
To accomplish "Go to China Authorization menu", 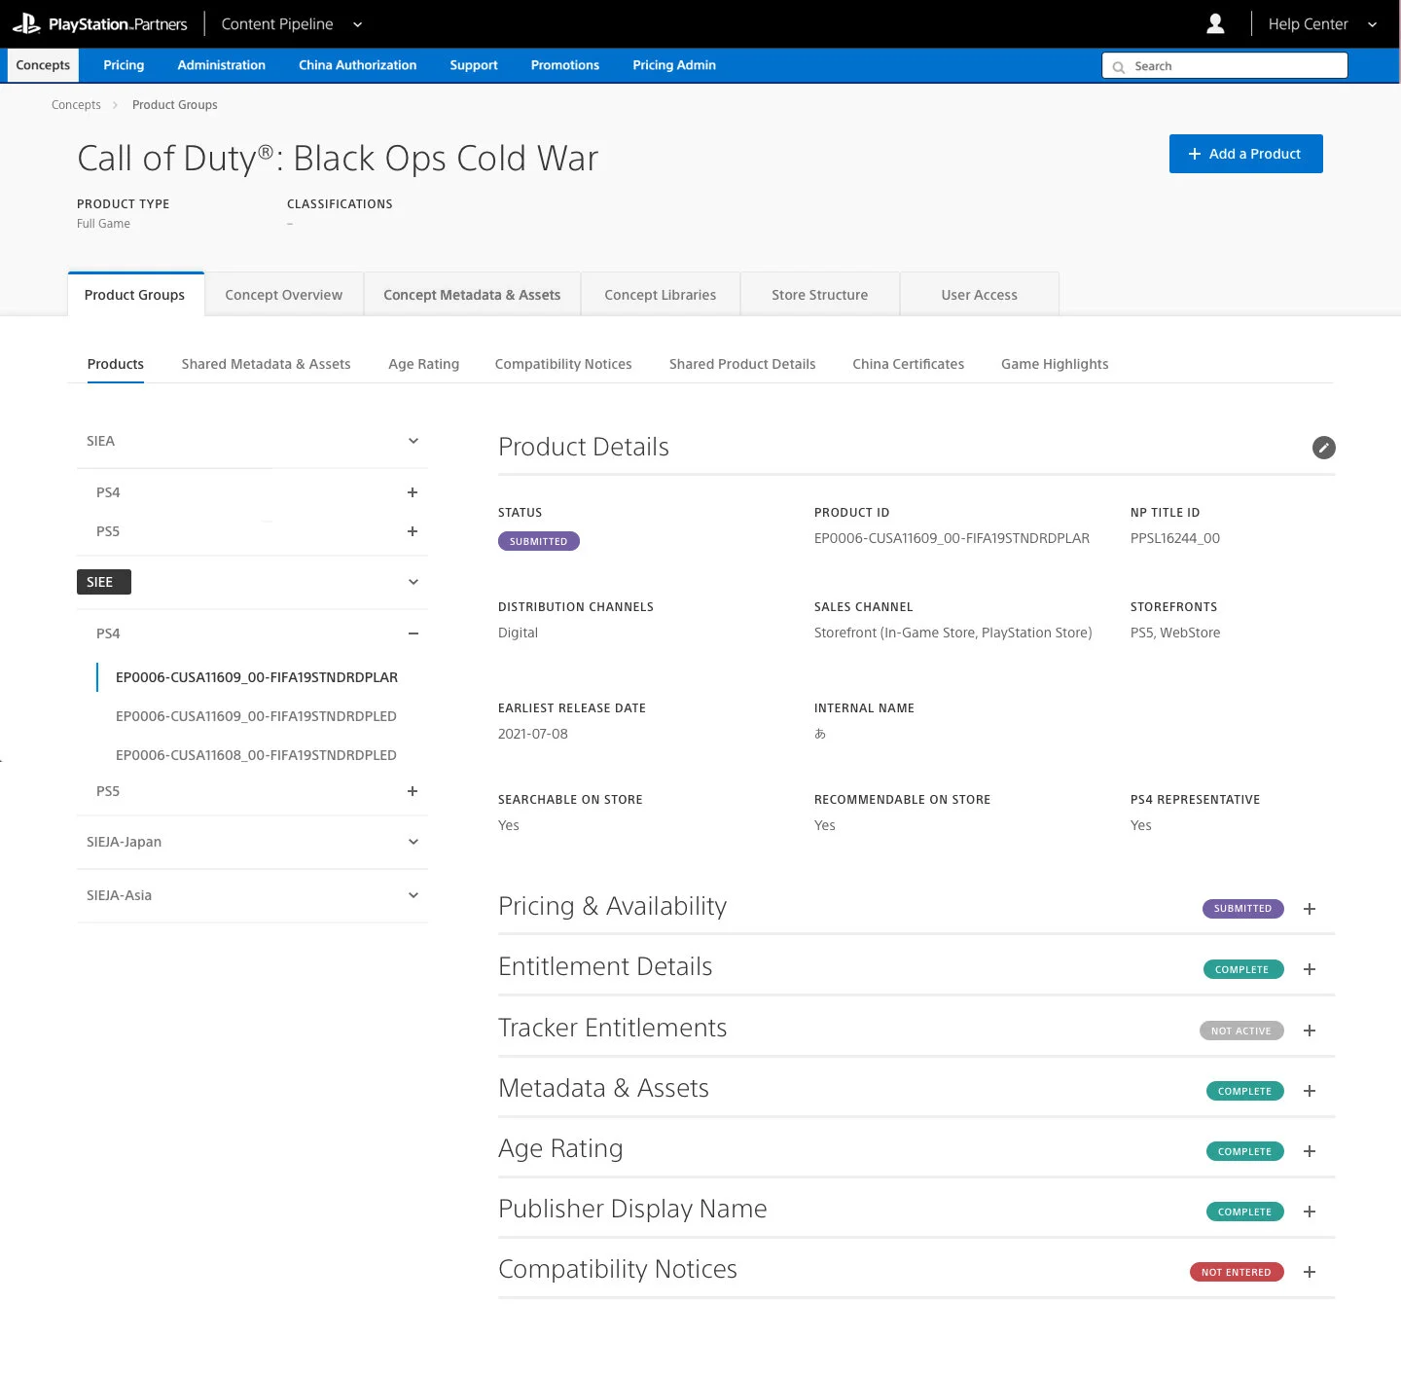I will point(358,65).
